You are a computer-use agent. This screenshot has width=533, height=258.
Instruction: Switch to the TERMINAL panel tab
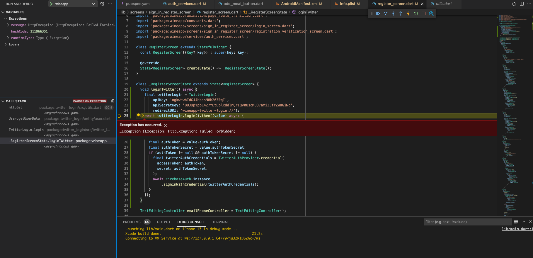click(x=220, y=222)
